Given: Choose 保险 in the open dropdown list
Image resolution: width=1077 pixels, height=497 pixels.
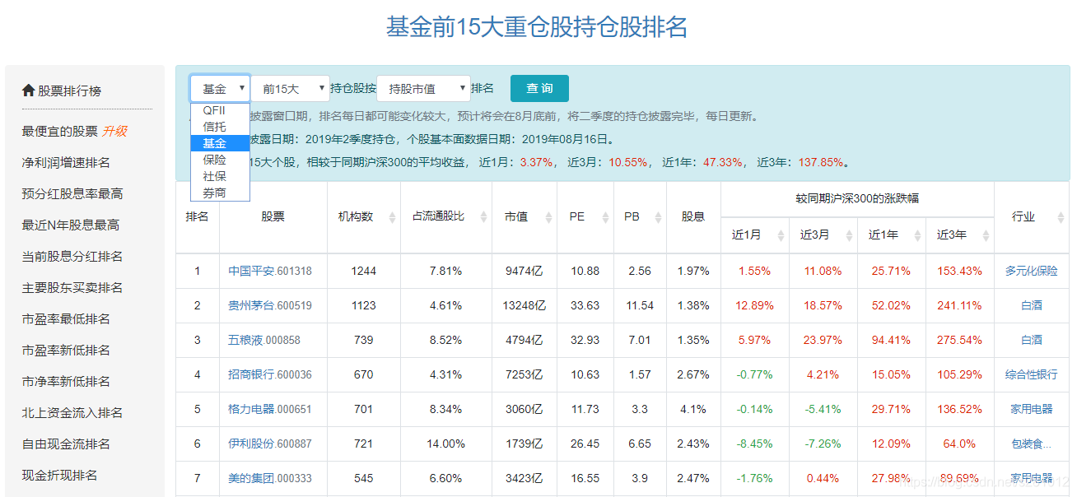Looking at the screenshot, I should coord(220,160).
